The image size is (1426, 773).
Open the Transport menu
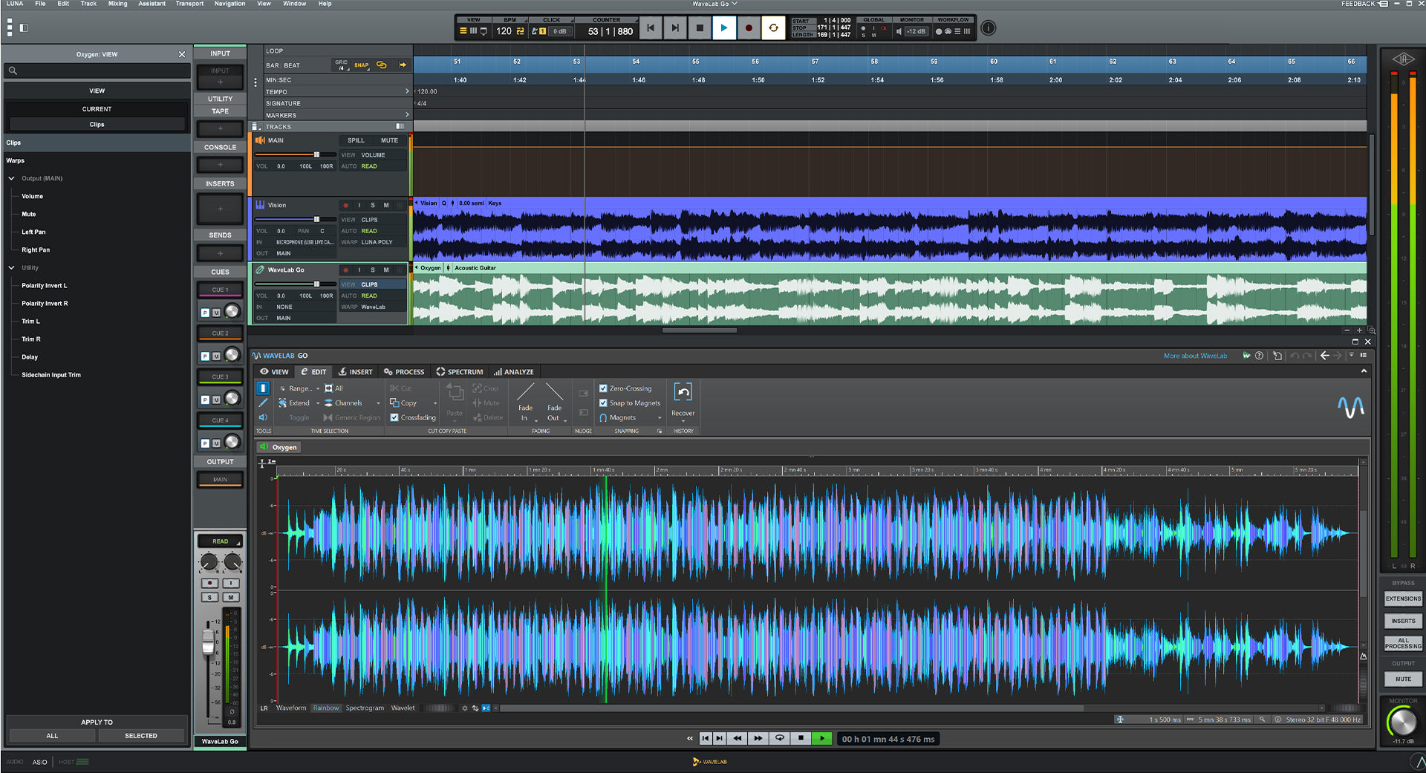point(189,4)
